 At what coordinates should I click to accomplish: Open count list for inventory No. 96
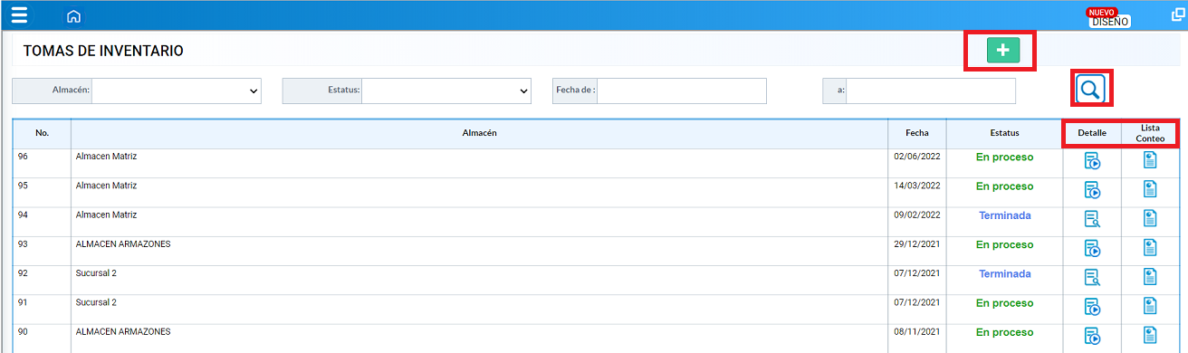pos(1150,161)
